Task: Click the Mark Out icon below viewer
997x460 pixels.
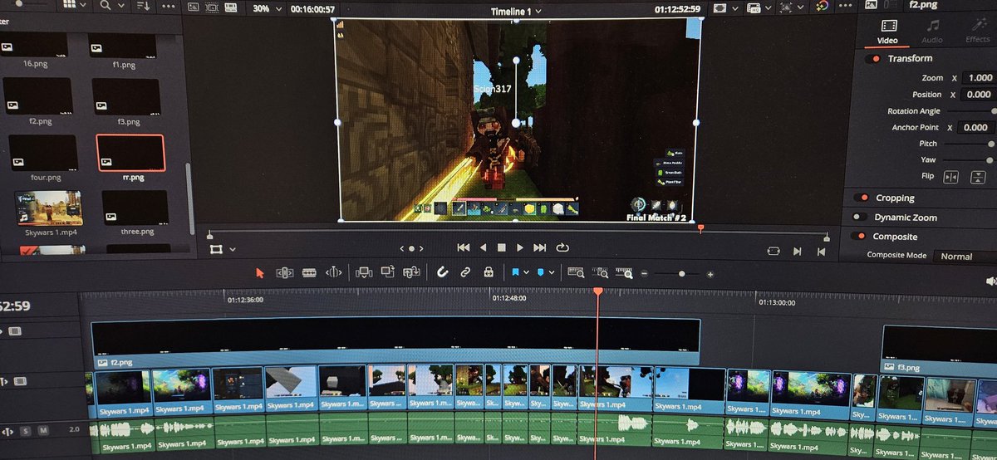Action: [823, 251]
